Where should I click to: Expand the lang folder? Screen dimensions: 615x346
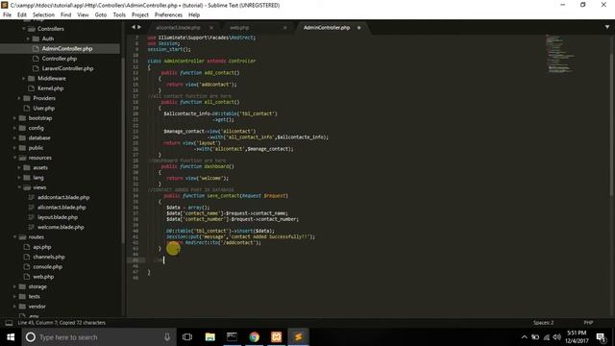[19, 177]
